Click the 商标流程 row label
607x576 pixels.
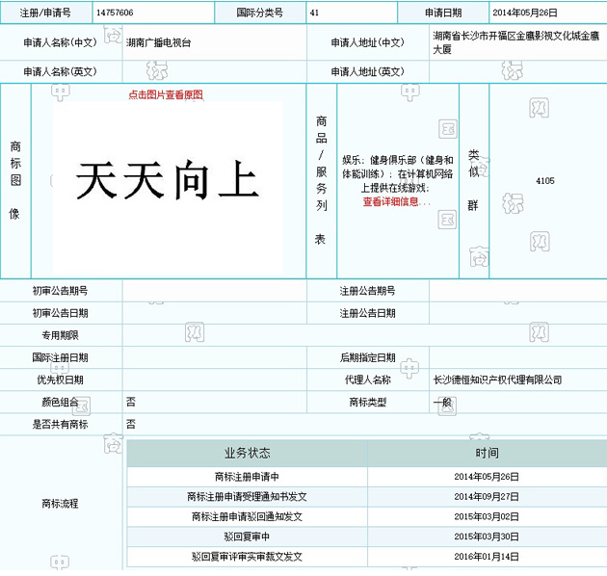59,503
